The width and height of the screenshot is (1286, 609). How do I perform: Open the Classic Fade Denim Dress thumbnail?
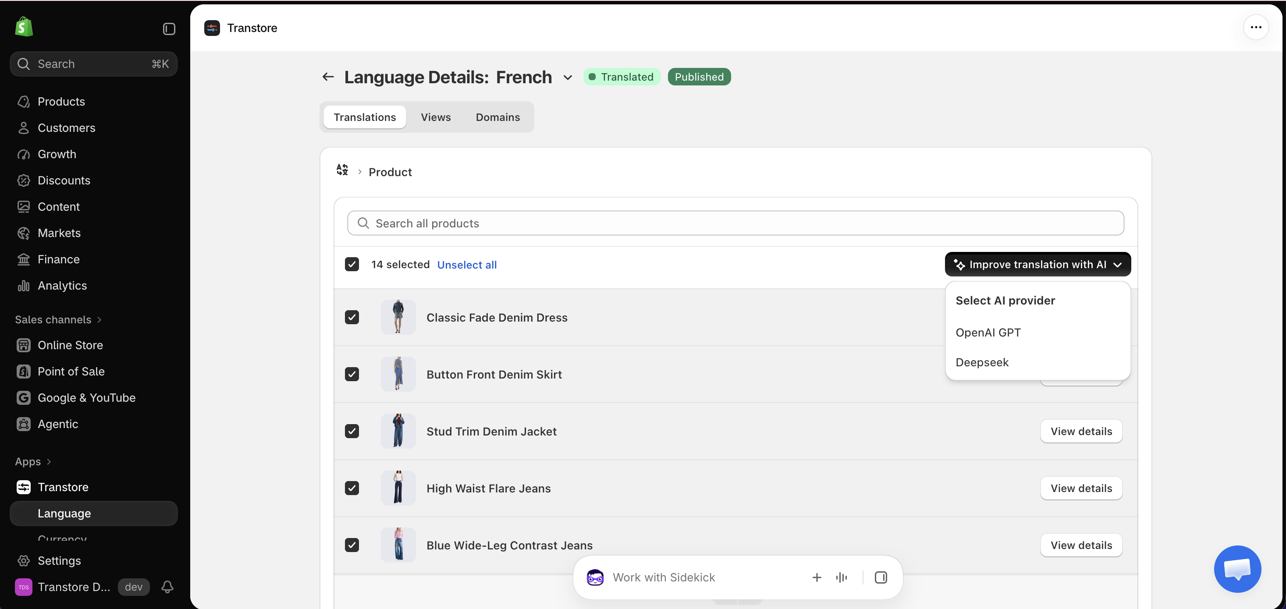pyautogui.click(x=398, y=317)
